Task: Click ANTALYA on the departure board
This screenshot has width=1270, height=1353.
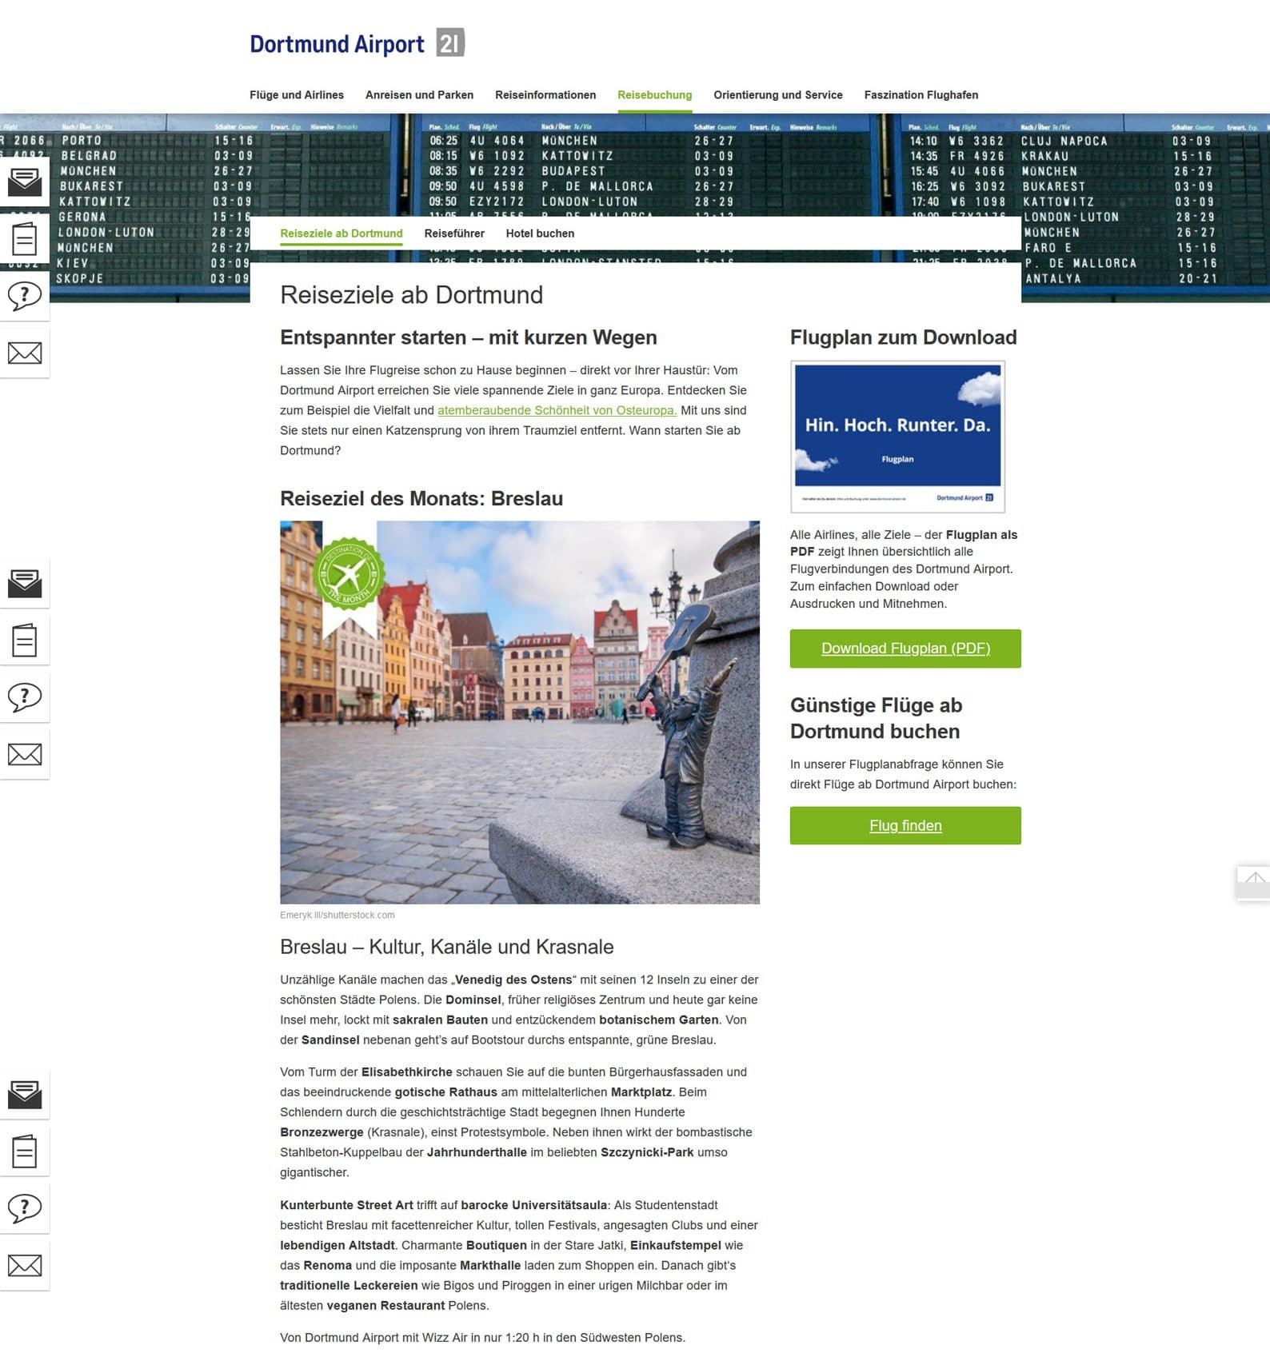Action: coord(1053,278)
